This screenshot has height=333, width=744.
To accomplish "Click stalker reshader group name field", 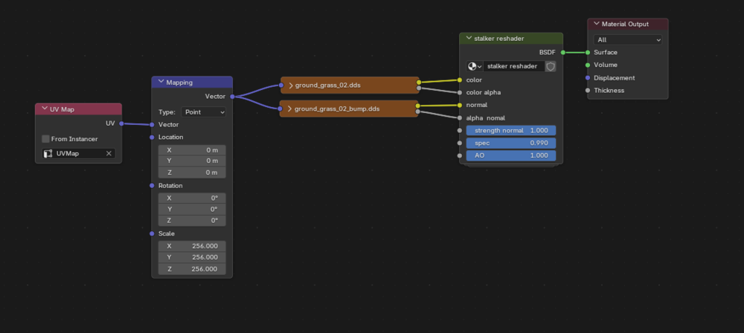I will click(514, 66).
